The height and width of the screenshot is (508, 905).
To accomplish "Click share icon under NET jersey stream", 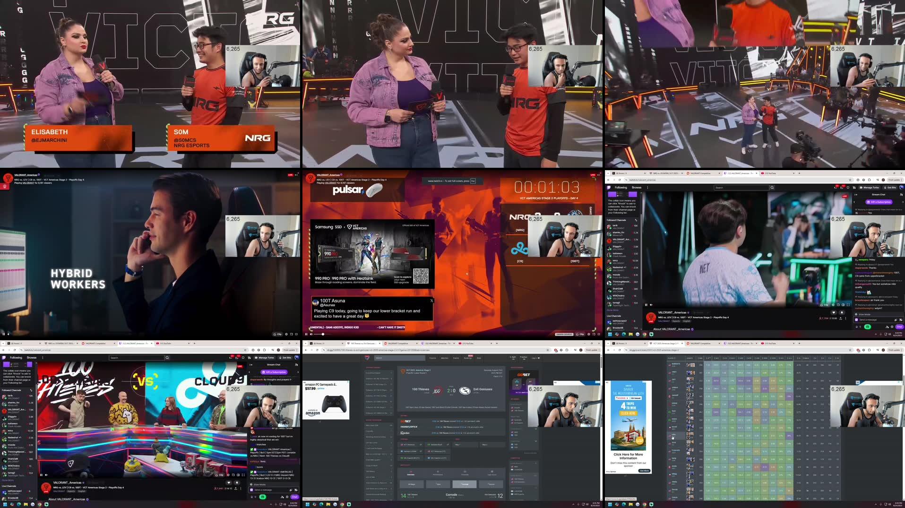I will click(841, 319).
